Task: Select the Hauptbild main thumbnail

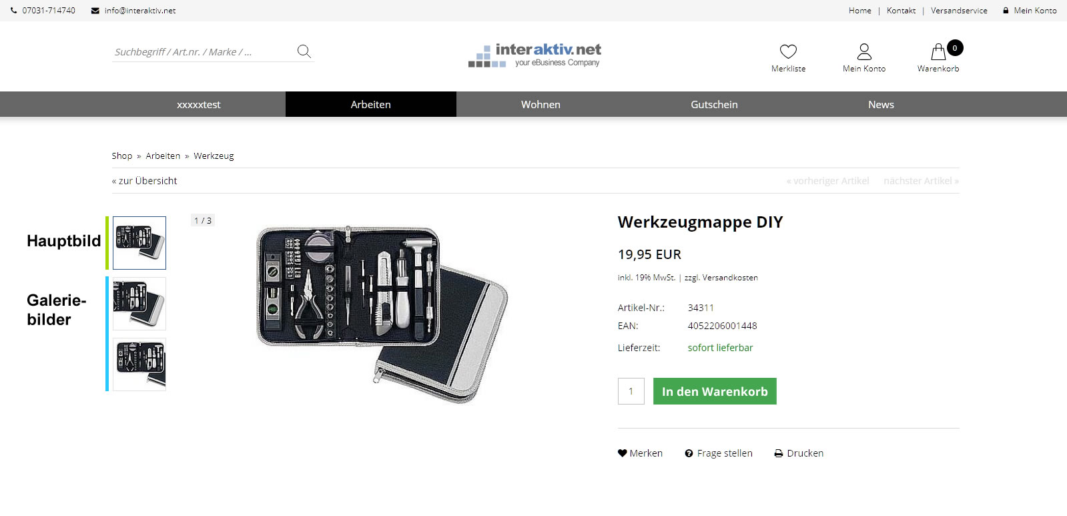Action: click(x=139, y=243)
